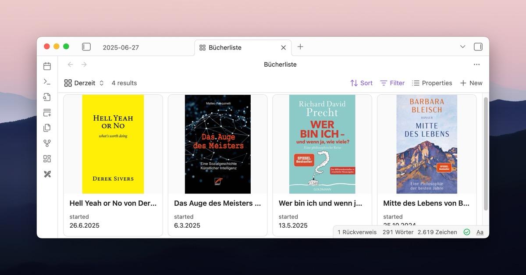This screenshot has height=275, width=526.
Task: Open the Mitte des Lebens cover
Action: pos(427,144)
